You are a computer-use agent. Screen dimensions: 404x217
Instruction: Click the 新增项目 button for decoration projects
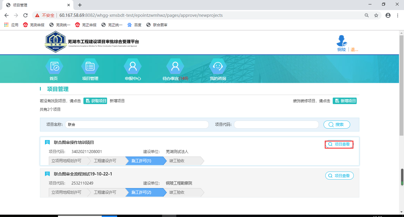coord(345,101)
